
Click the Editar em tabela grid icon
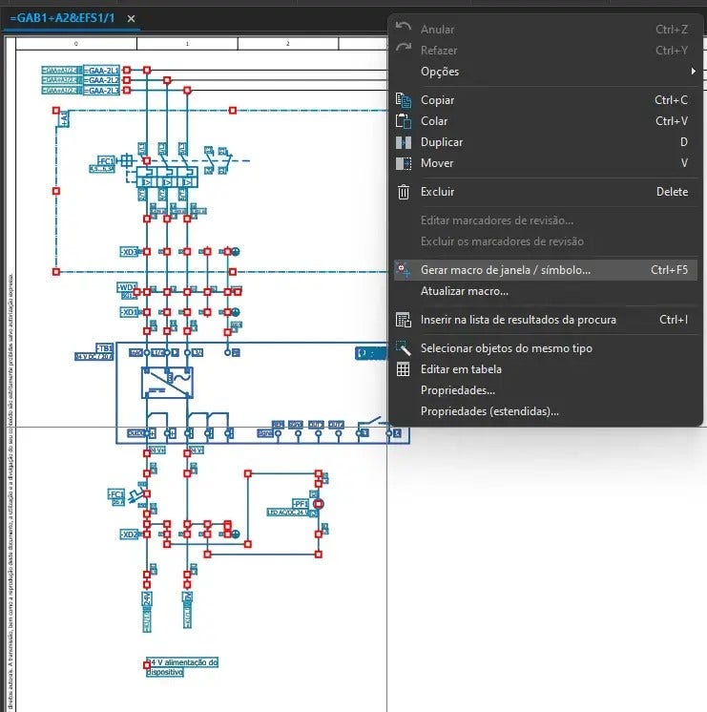coord(403,369)
